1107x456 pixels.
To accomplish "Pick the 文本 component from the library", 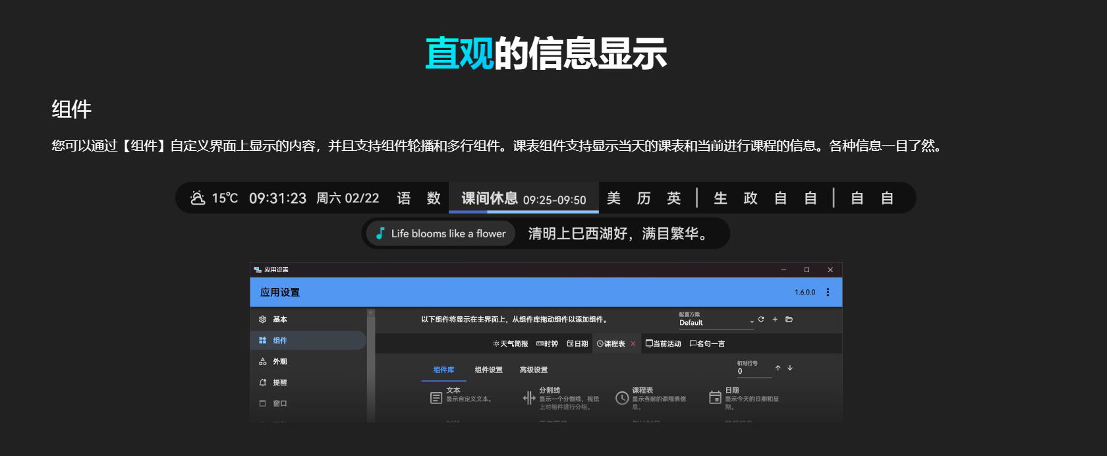I will pos(461,397).
